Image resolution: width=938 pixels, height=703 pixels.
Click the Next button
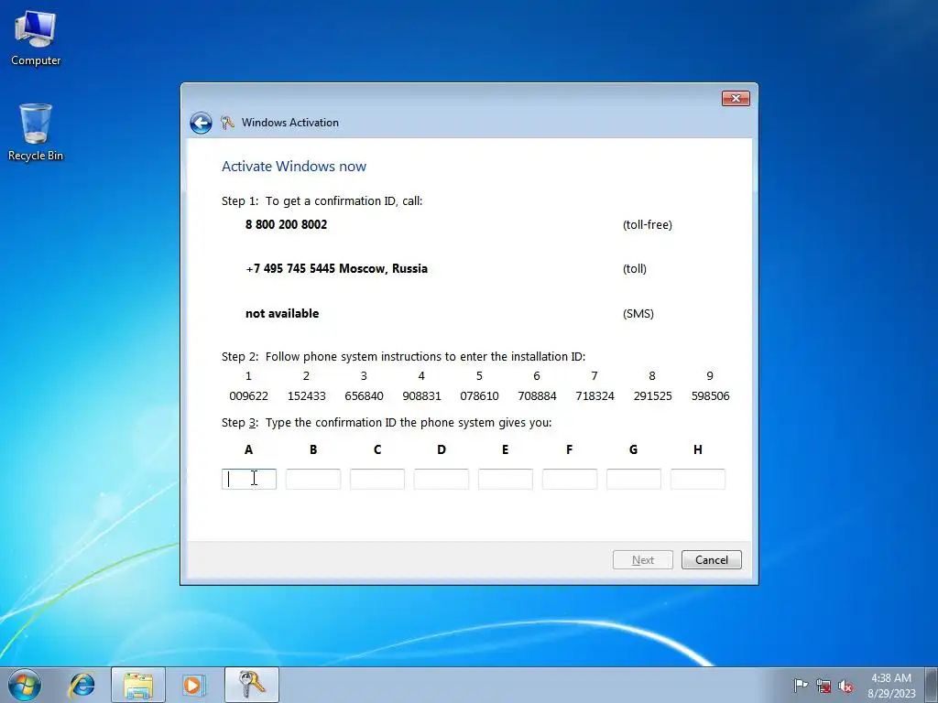(643, 559)
